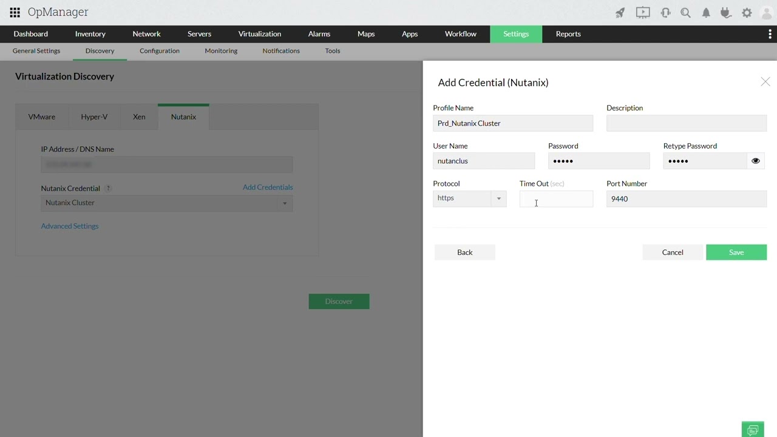
Task: Switch to the Xen tab
Action: pyautogui.click(x=139, y=117)
